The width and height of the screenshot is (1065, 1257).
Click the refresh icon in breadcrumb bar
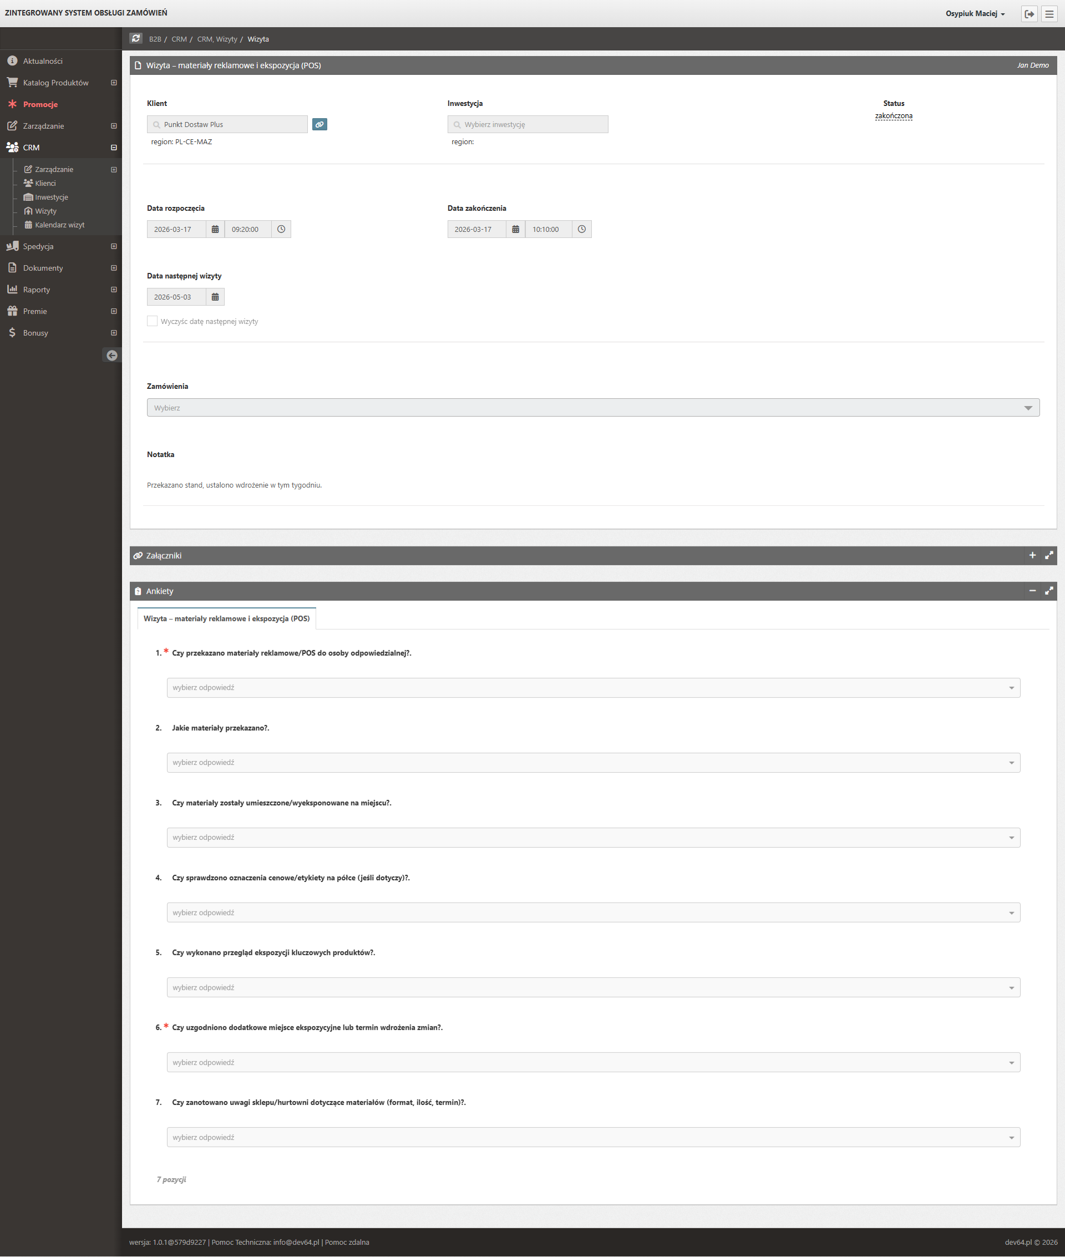pos(136,39)
